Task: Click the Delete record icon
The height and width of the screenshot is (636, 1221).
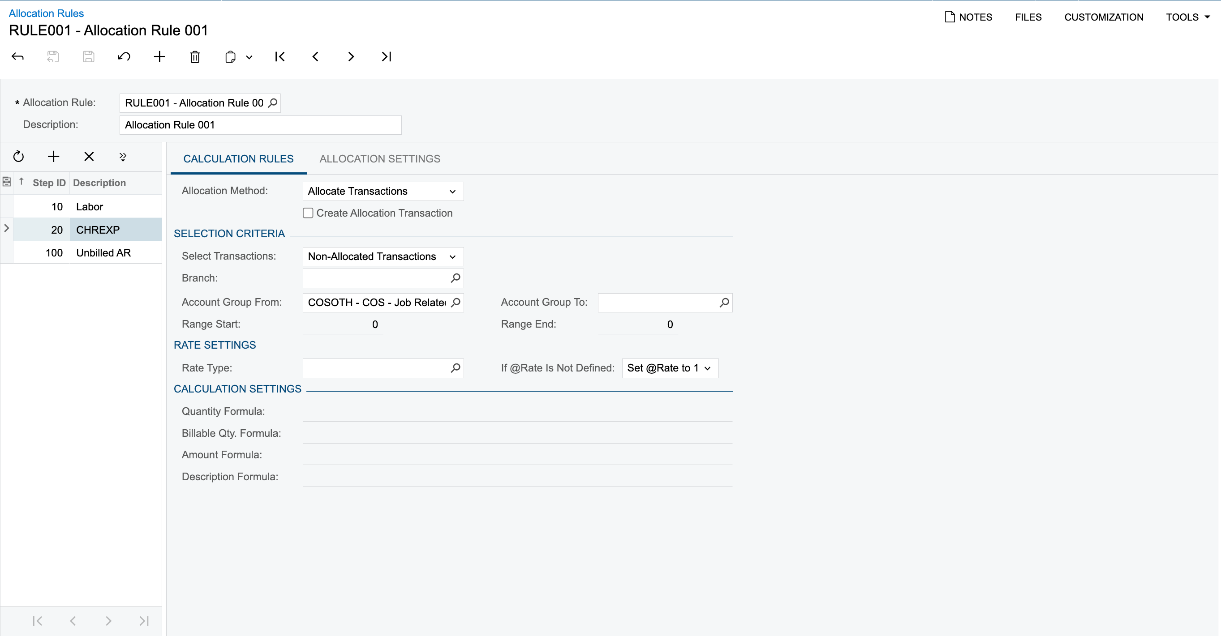Action: coord(196,56)
